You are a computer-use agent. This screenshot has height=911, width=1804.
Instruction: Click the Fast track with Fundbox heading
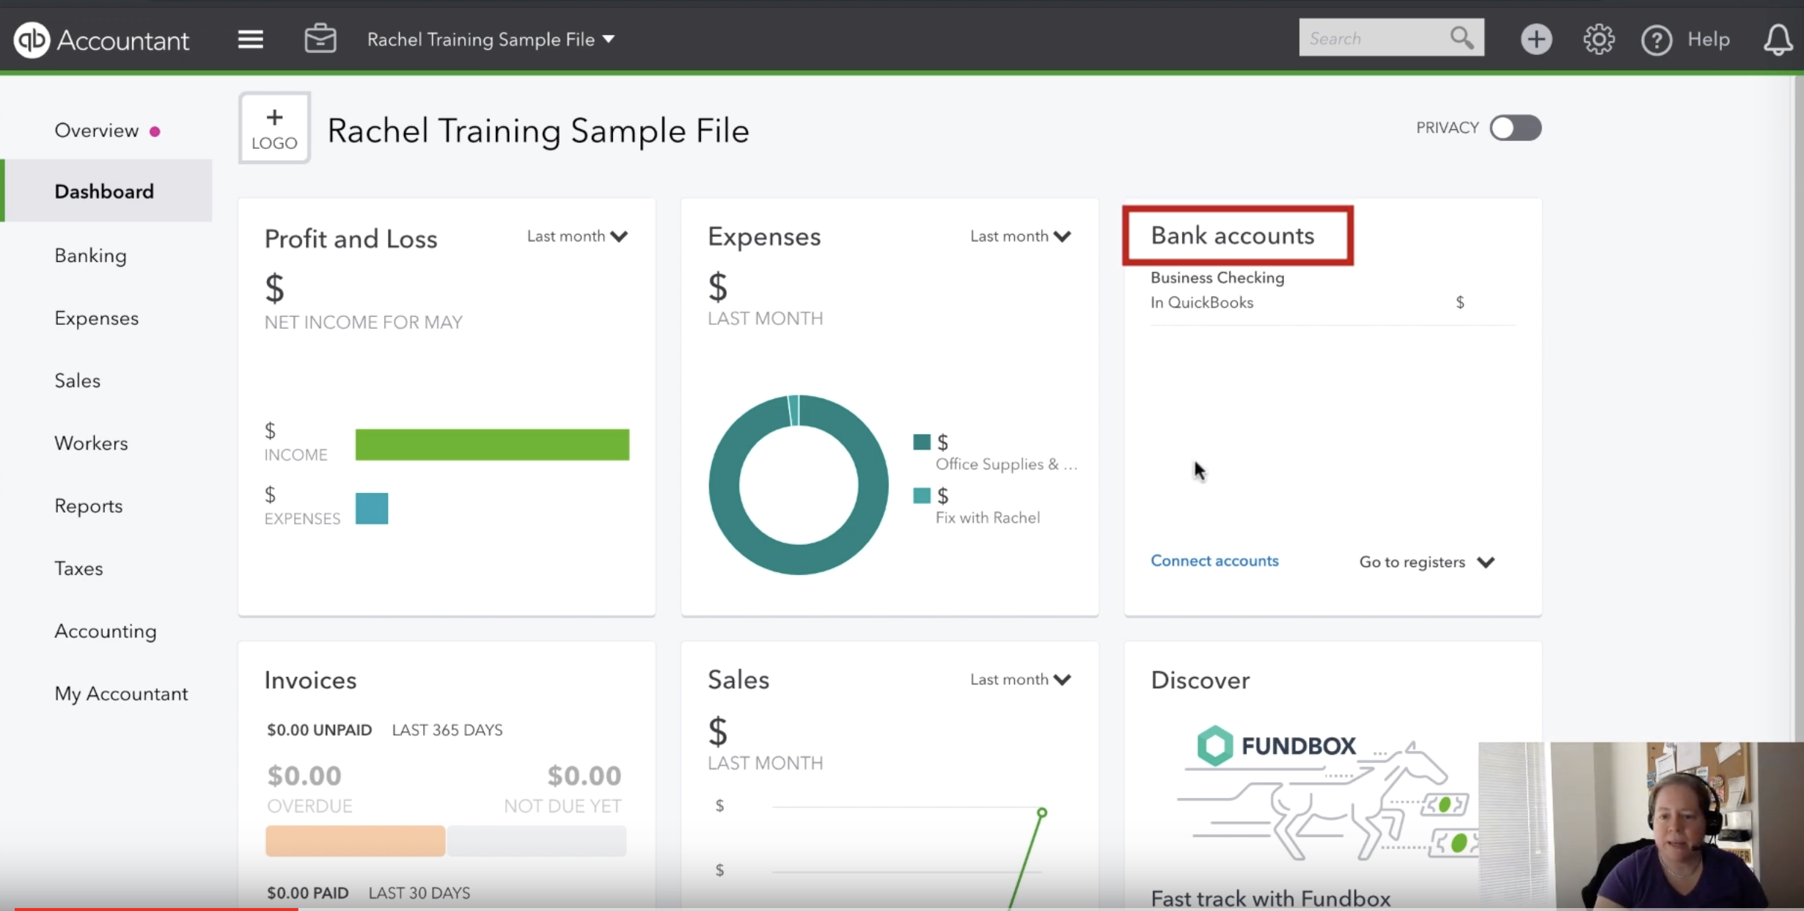click(x=1270, y=899)
